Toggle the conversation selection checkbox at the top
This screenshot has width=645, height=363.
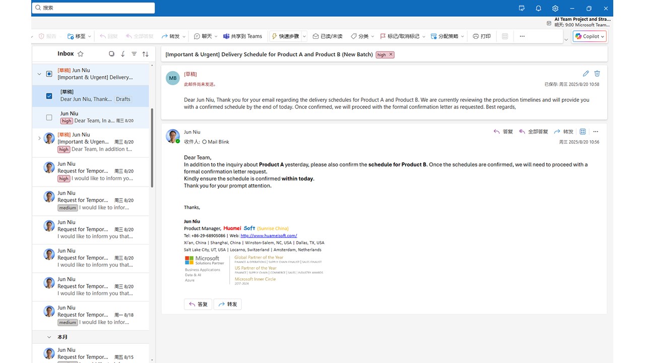(49, 74)
